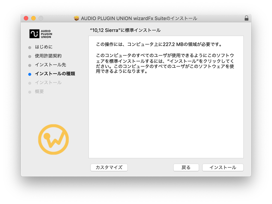This screenshot has width=272, height=204.
Task: Select the 使用許諾契約 step in the sidebar
Action: click(48, 56)
